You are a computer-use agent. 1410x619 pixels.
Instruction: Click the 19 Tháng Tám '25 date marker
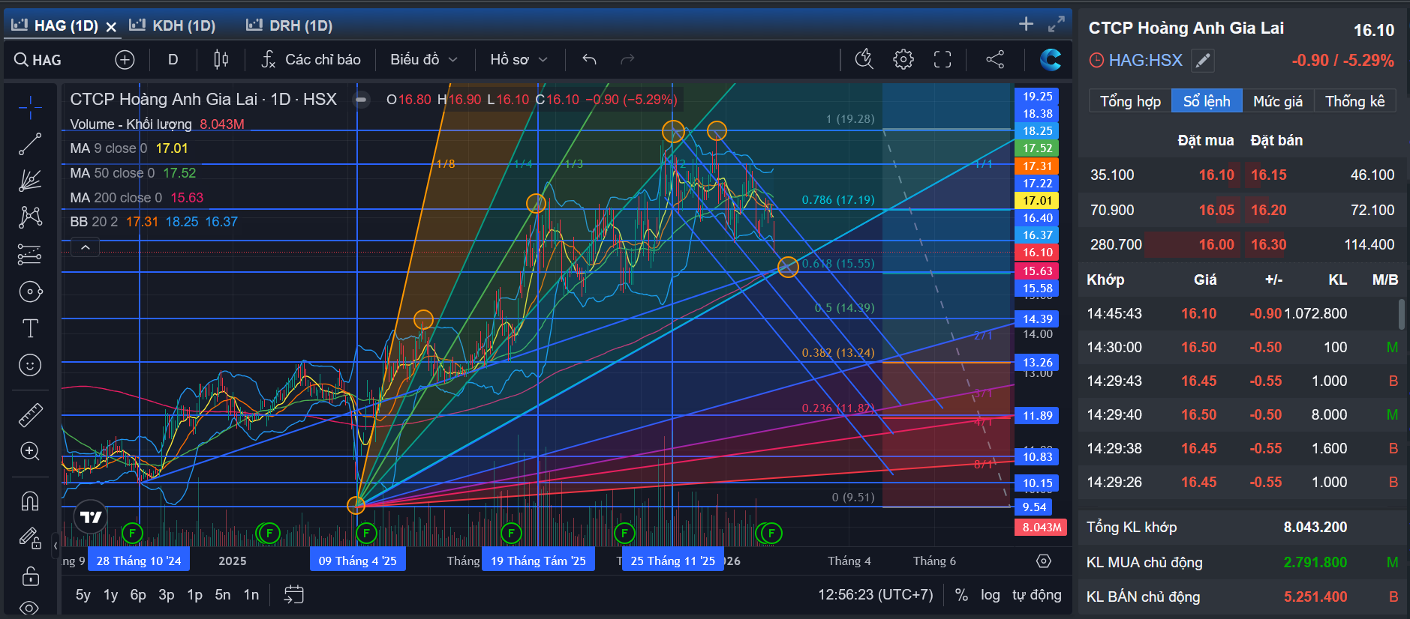pyautogui.click(x=539, y=561)
